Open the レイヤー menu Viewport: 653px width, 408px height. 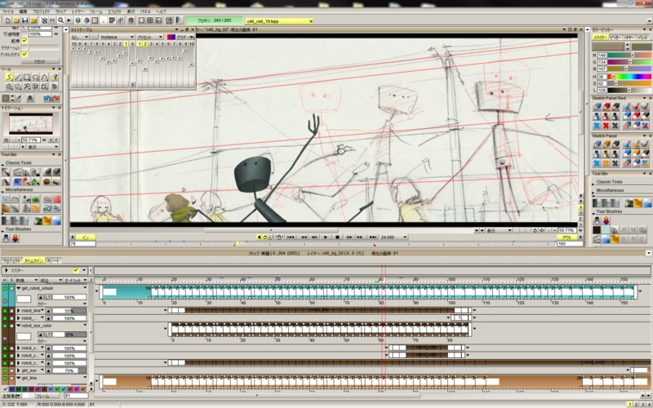pos(78,11)
